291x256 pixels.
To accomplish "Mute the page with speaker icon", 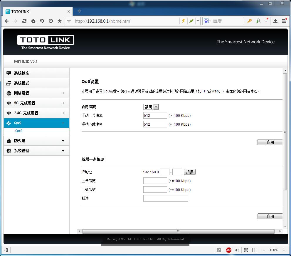I will [237, 250].
